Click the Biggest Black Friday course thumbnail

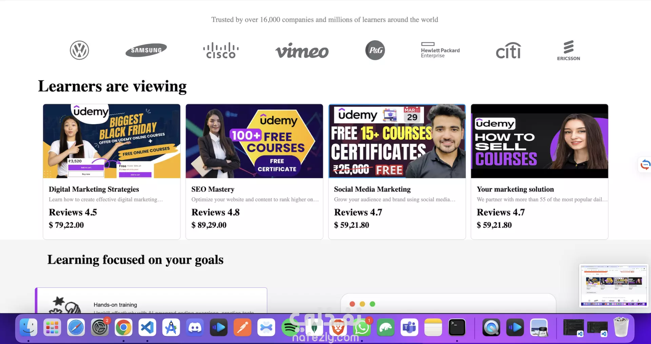click(112, 141)
